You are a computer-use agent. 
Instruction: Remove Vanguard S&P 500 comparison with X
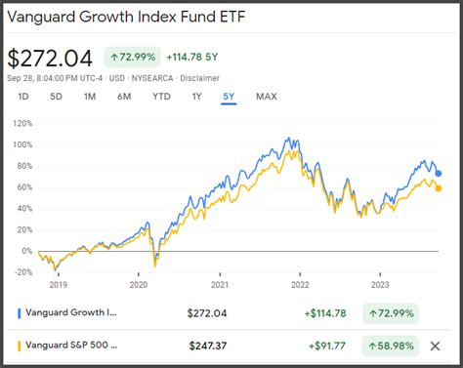(x=435, y=347)
